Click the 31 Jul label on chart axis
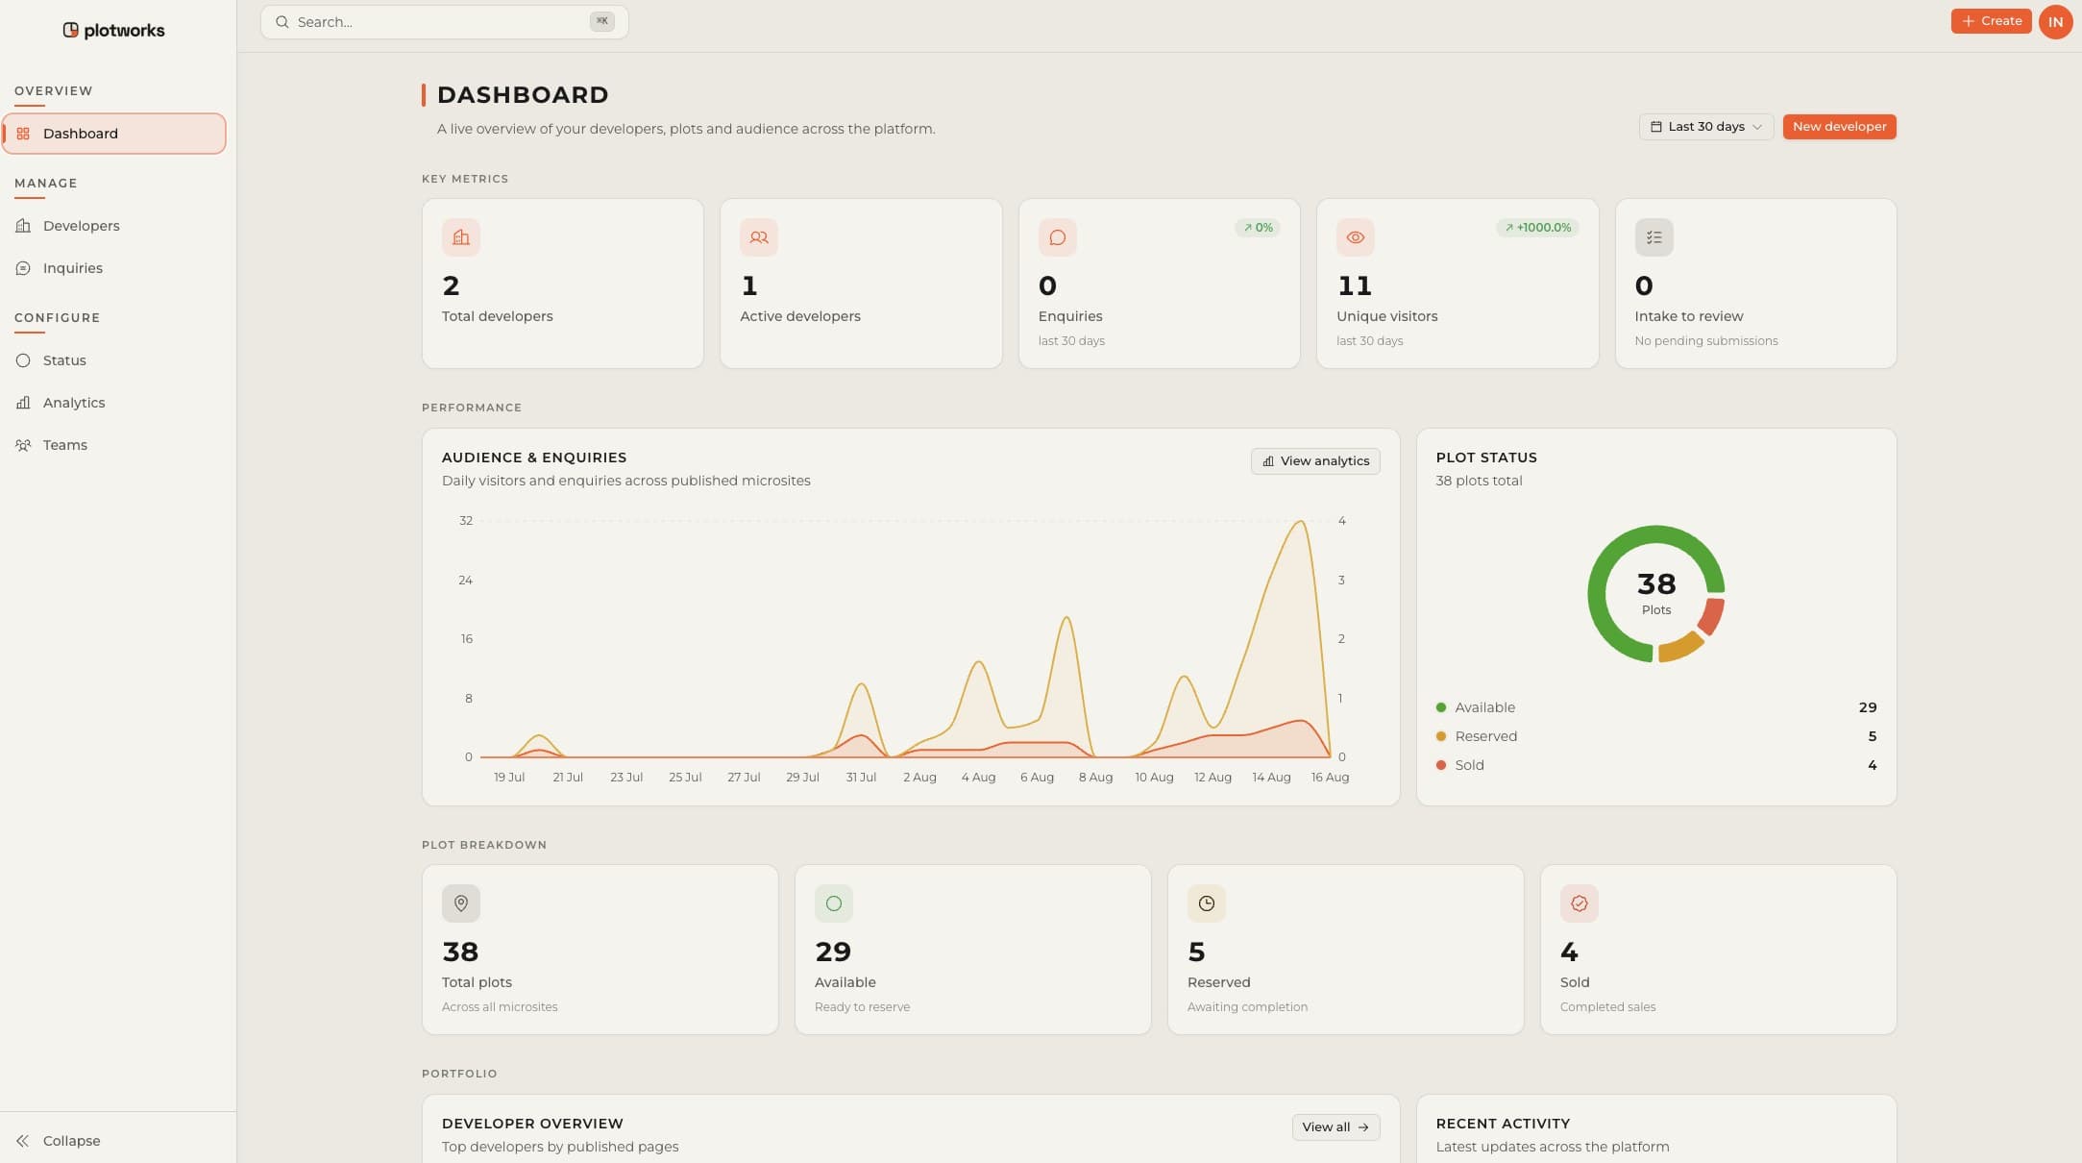This screenshot has height=1163, width=2082. pyautogui.click(x=861, y=778)
